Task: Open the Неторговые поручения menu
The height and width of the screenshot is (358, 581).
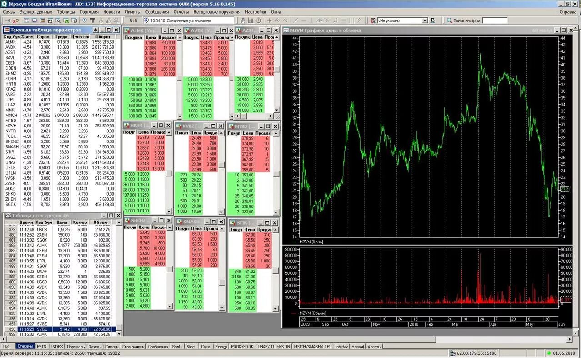Action: [217, 12]
